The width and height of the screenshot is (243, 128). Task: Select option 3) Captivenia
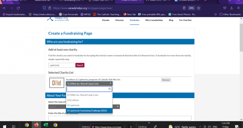pyautogui.click(x=89, y=105)
